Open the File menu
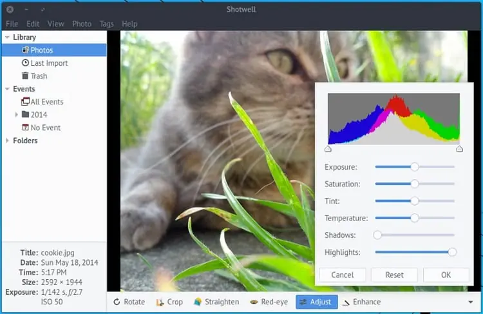This screenshot has height=314, width=483. [x=12, y=24]
